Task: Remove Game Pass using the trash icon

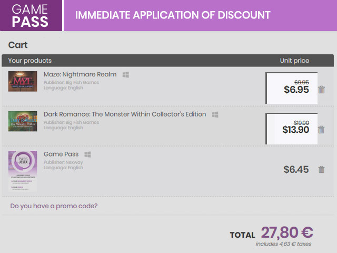Action: [321, 170]
